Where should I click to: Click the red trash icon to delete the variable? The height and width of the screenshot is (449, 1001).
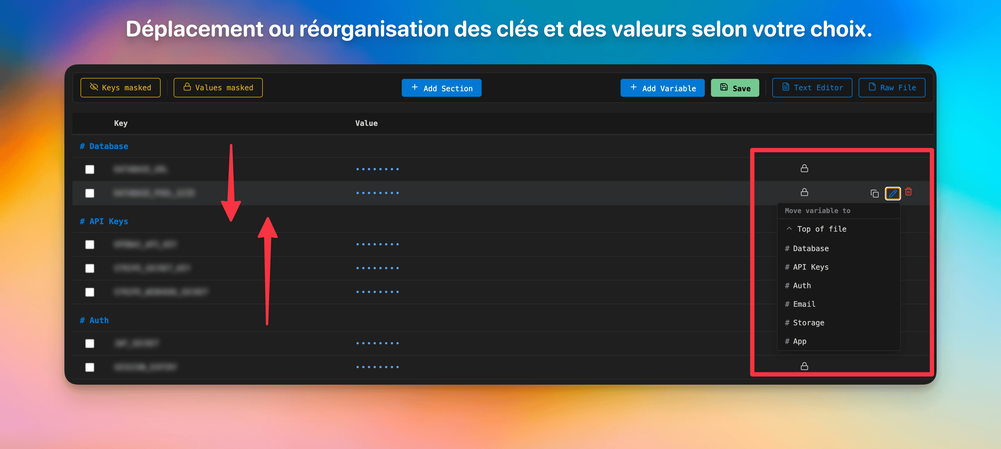click(x=908, y=192)
